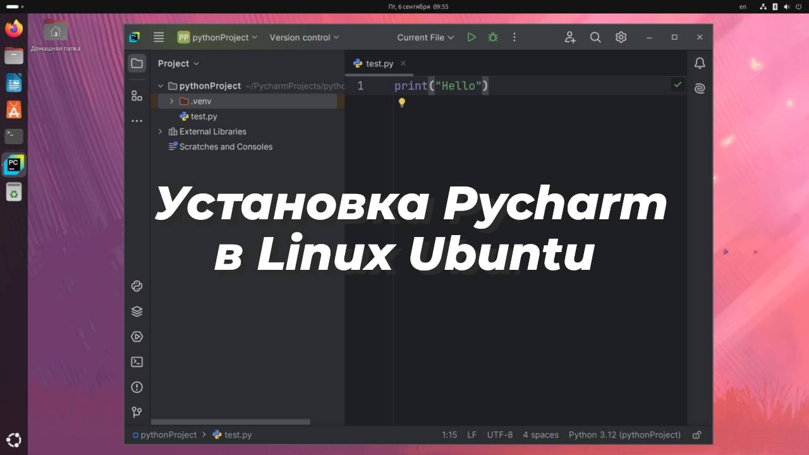Image resolution: width=809 pixels, height=455 pixels.
Task: Open the Problems tool window icon
Action: [x=137, y=387]
